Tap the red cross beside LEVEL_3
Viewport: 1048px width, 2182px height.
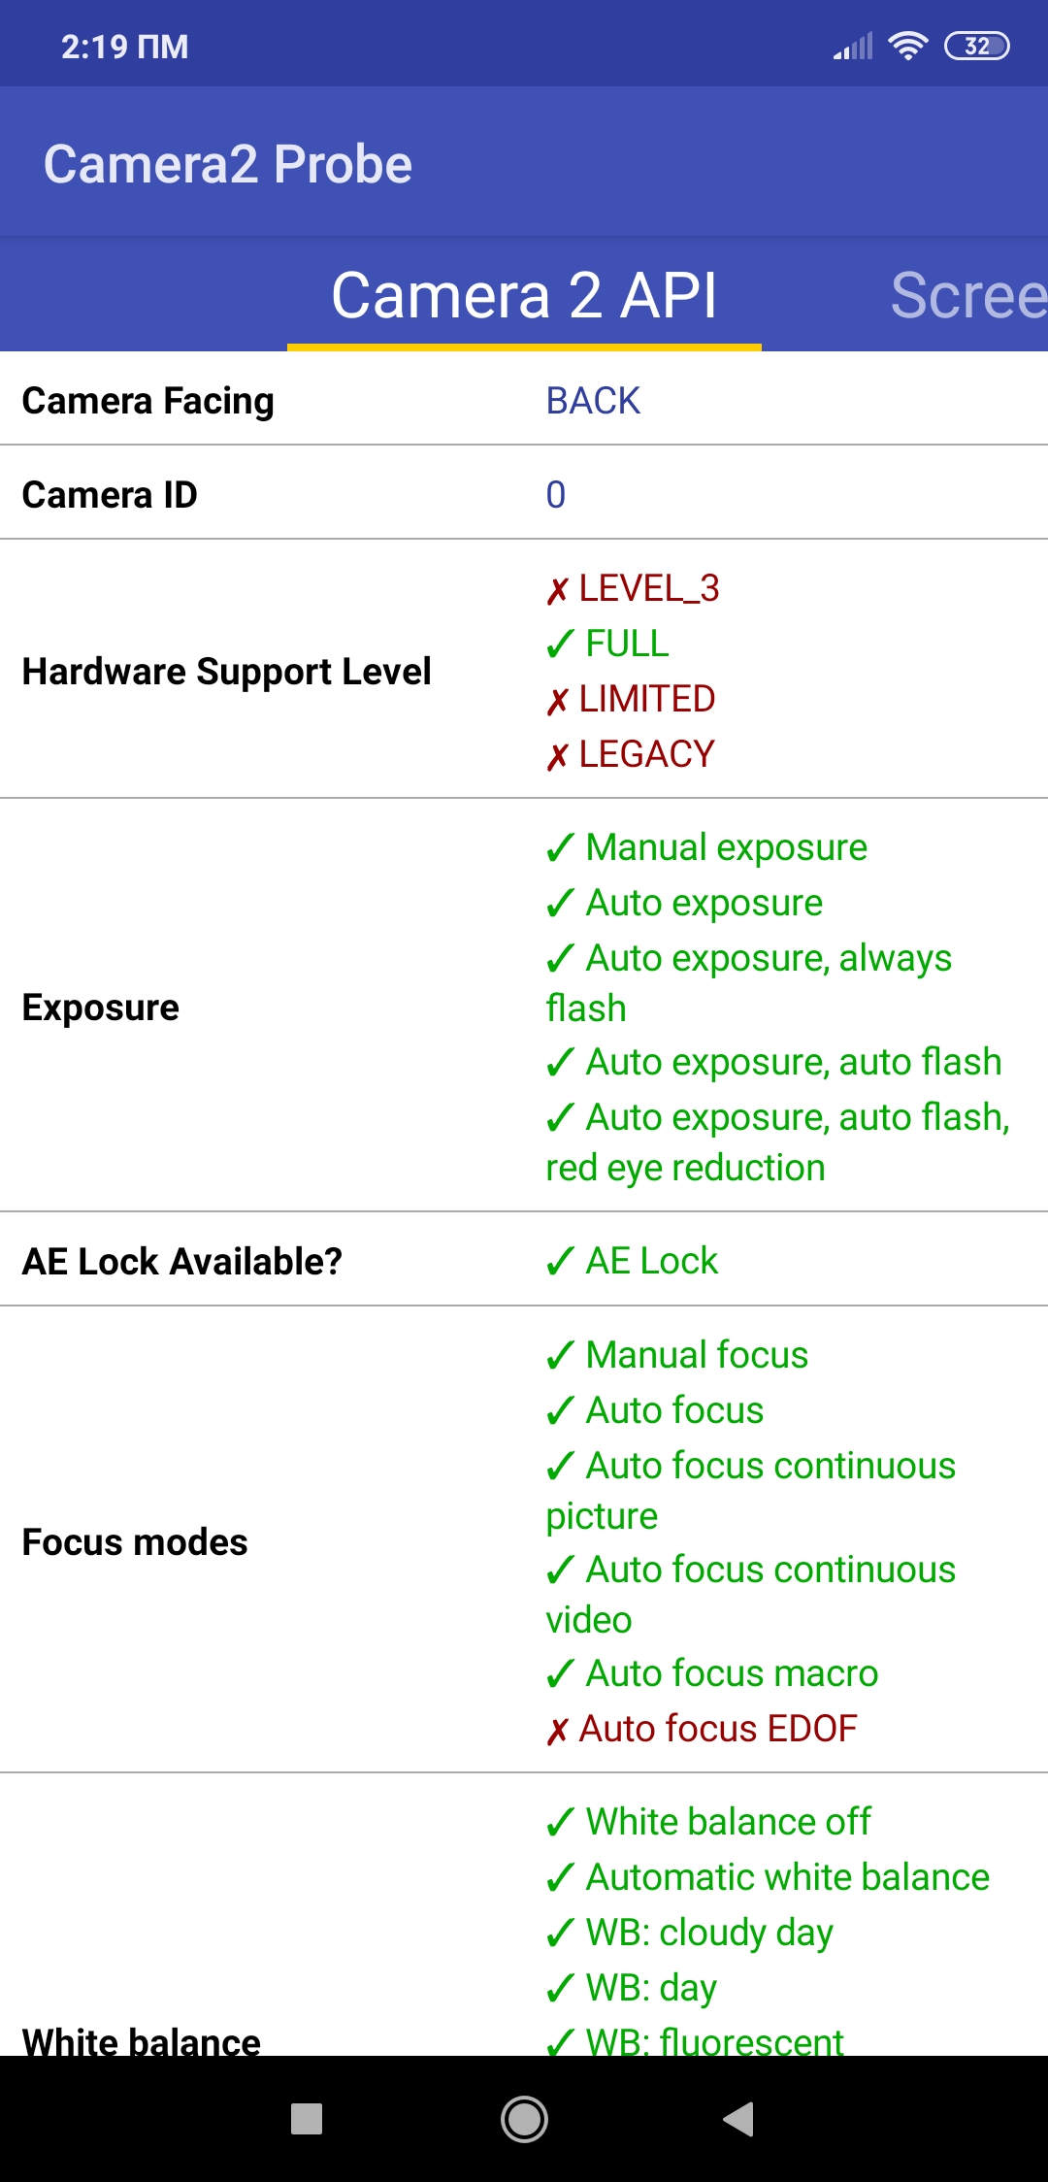(x=557, y=590)
